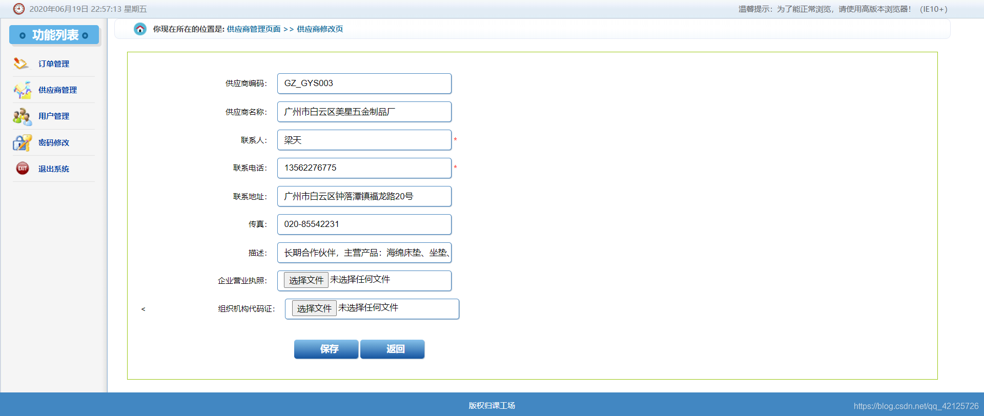Open the 密码修改 menu link
Viewport: 984px width, 416px height.
click(54, 143)
